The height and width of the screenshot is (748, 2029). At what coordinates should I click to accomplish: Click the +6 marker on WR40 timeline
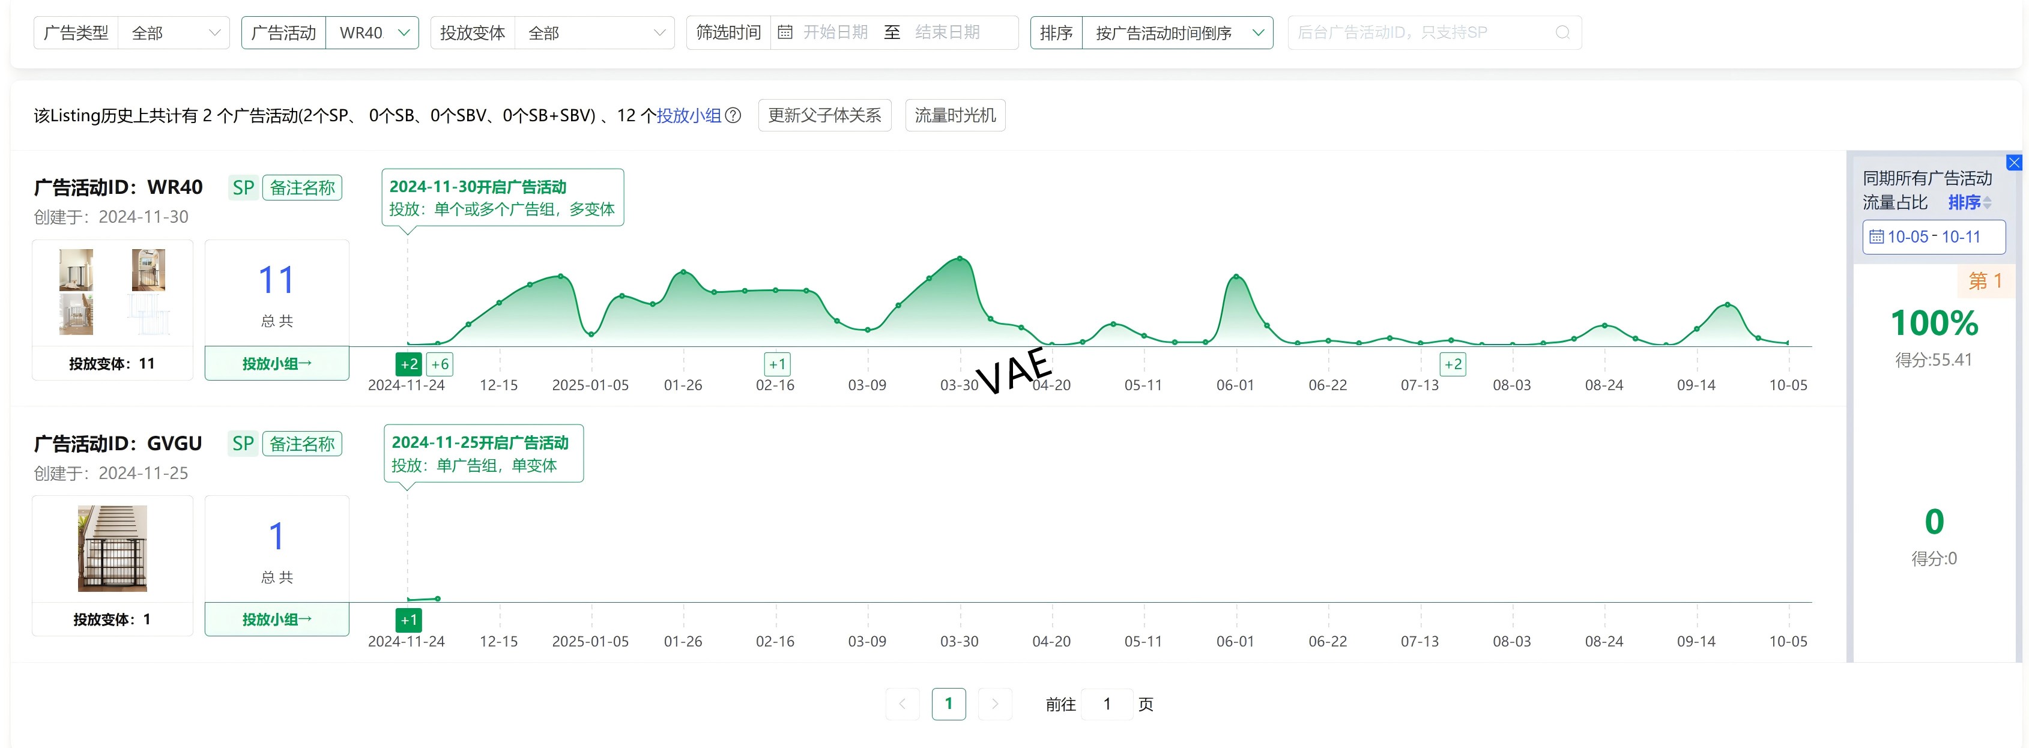point(440,364)
